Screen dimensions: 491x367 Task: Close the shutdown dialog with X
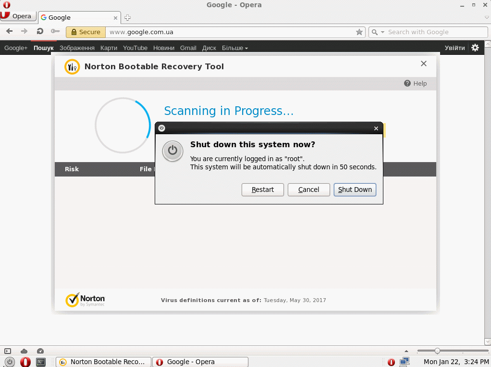[x=376, y=128]
